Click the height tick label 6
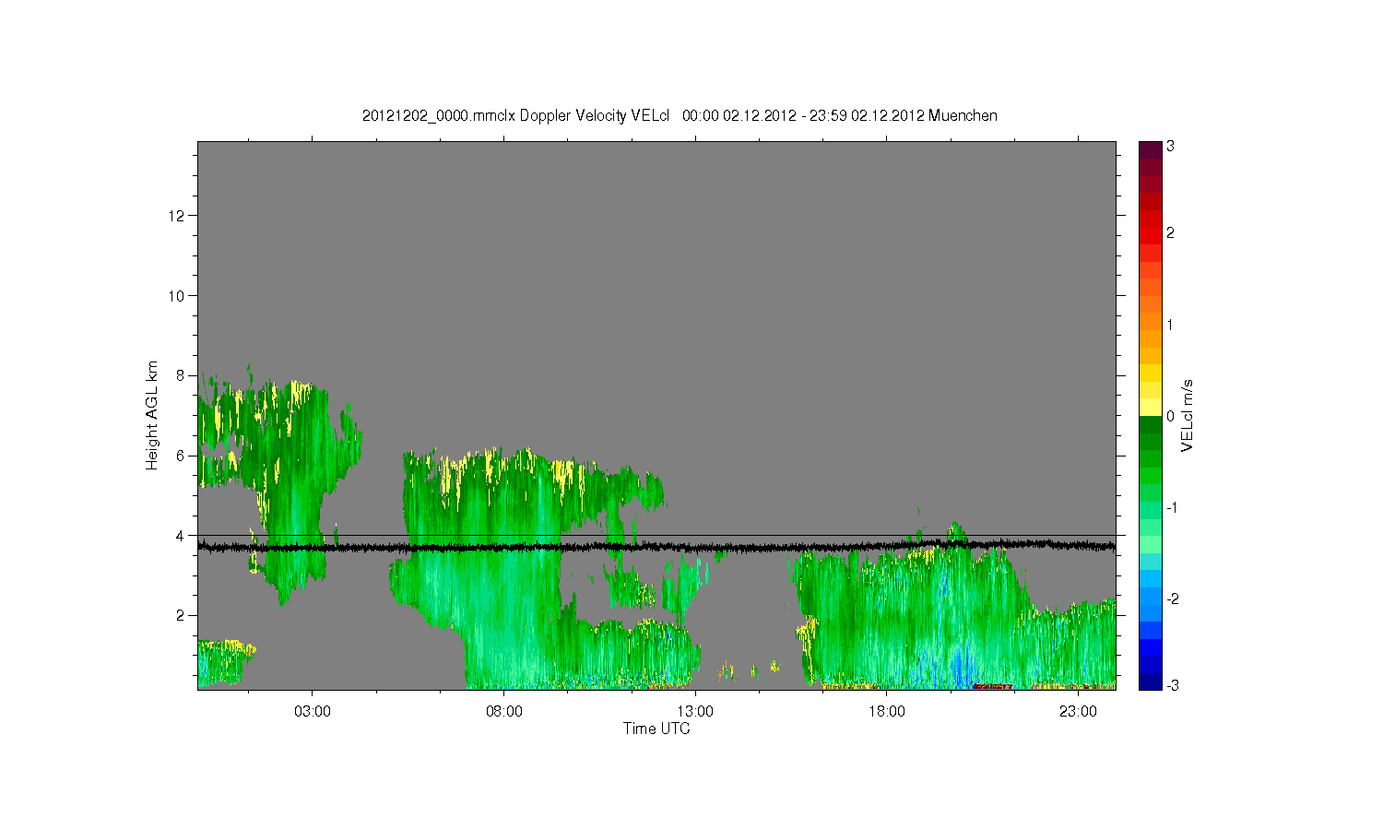 pyautogui.click(x=181, y=456)
